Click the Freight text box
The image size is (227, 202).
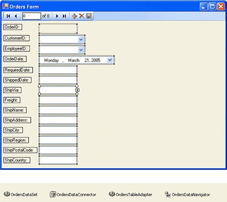point(58,100)
